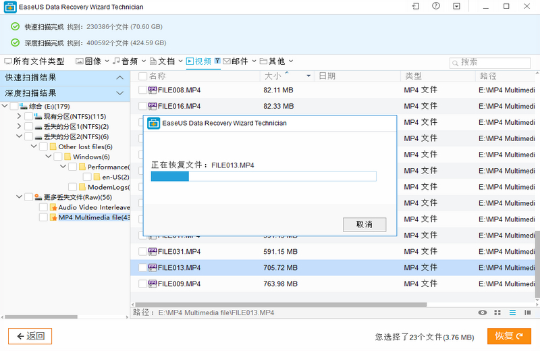Image resolution: width=540 pixels, height=351 pixels.
Task: Check the FILE009.MP4 checkbox
Action: pos(142,283)
